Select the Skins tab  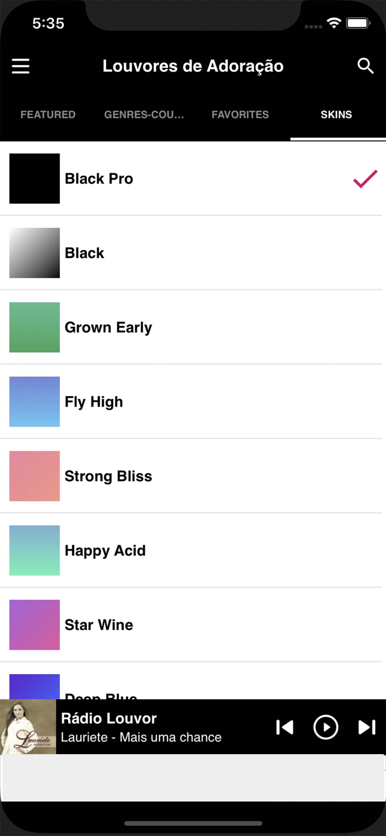(336, 115)
